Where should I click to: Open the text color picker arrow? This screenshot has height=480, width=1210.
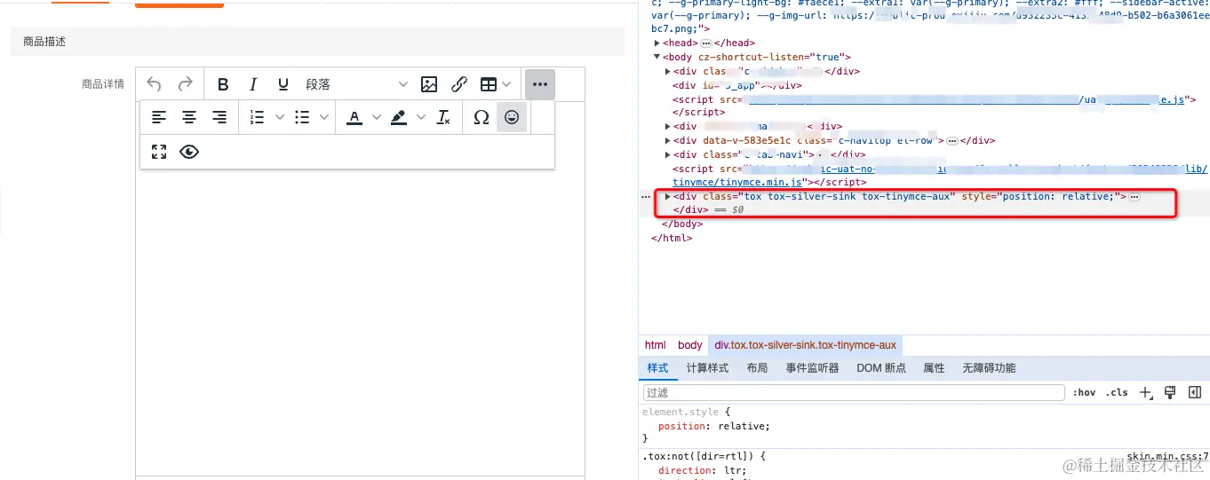pyautogui.click(x=376, y=117)
